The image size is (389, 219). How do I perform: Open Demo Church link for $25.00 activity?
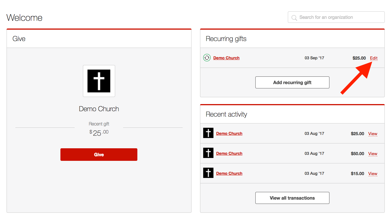point(229,133)
